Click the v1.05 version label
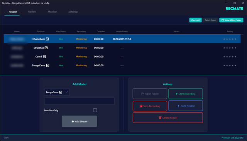Viewport: 247px width, 141px height. (6, 138)
